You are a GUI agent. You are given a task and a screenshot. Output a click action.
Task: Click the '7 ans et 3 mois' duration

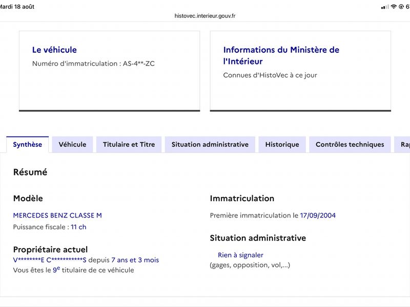point(135,260)
